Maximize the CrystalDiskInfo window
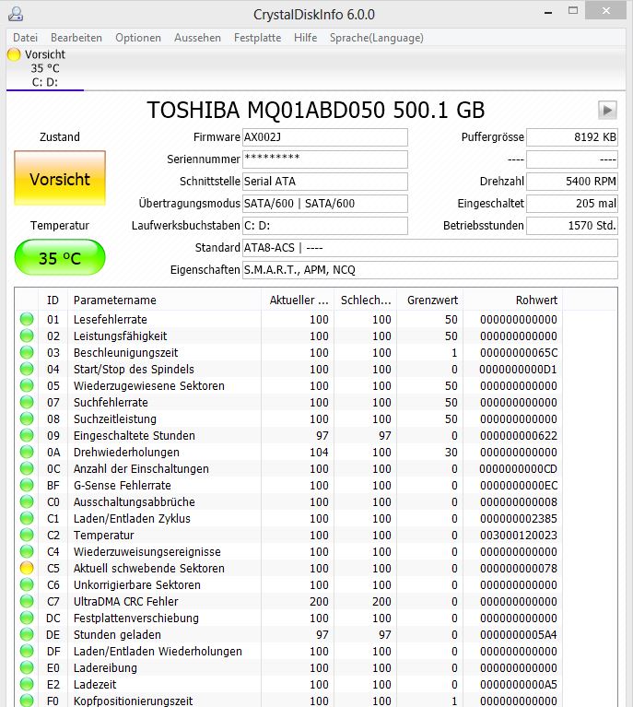Screen dimensions: 633x707 click(x=573, y=11)
